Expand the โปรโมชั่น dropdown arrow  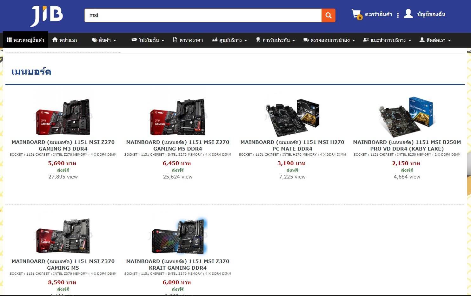click(x=163, y=41)
